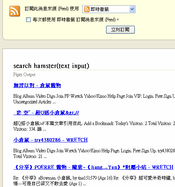Click the large orange RSS feed icon
The height and width of the screenshot is (187, 175).
tap(14, 11)
